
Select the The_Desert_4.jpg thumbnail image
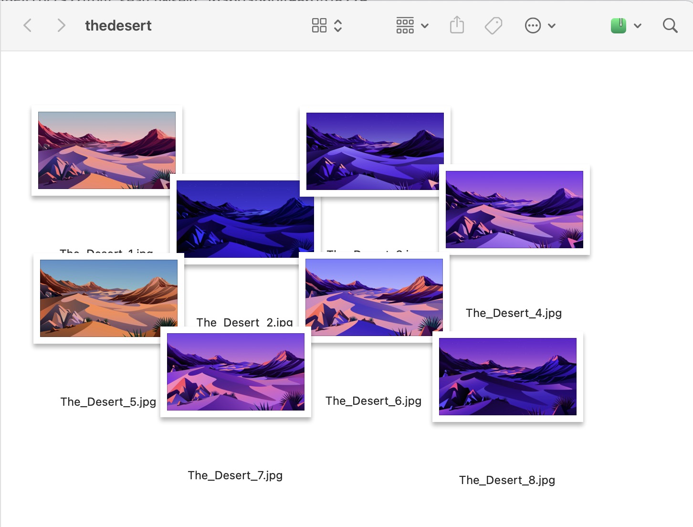[514, 210]
